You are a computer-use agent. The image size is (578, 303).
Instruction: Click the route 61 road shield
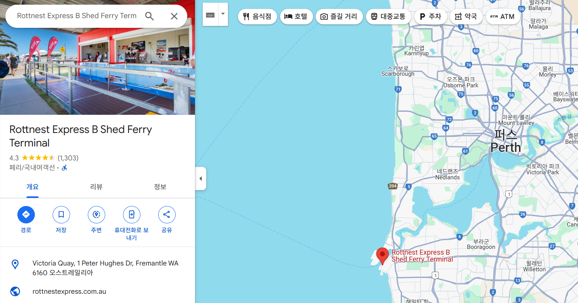pos(465,151)
